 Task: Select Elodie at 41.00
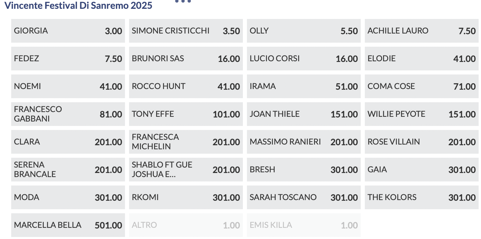[x=421, y=59]
